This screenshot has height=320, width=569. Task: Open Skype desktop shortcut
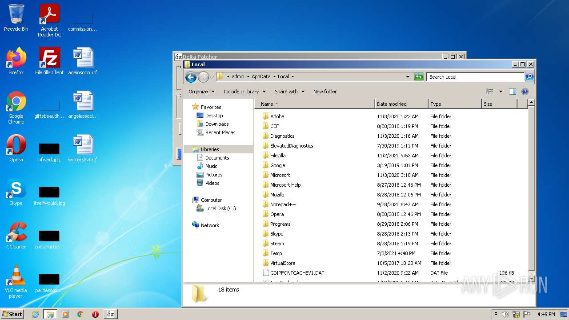[16, 192]
